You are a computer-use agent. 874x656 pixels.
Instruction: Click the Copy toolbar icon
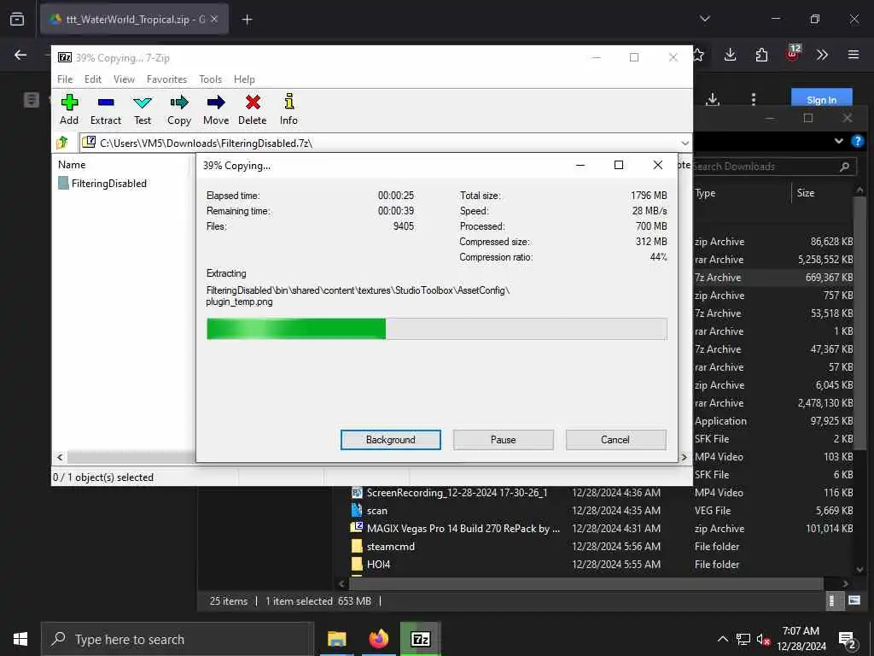(179, 109)
